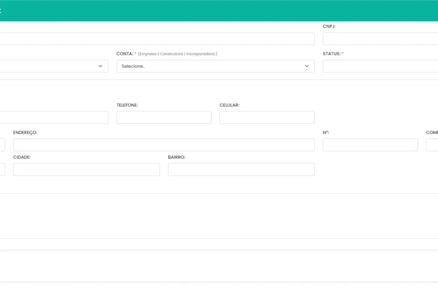Click the CNPJ input field

pos(380,38)
